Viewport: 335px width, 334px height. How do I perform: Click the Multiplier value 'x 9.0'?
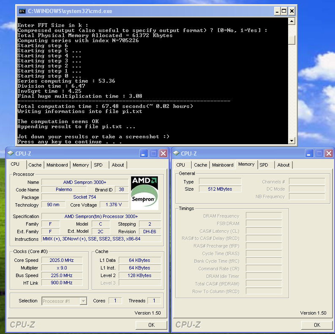coord(62,268)
